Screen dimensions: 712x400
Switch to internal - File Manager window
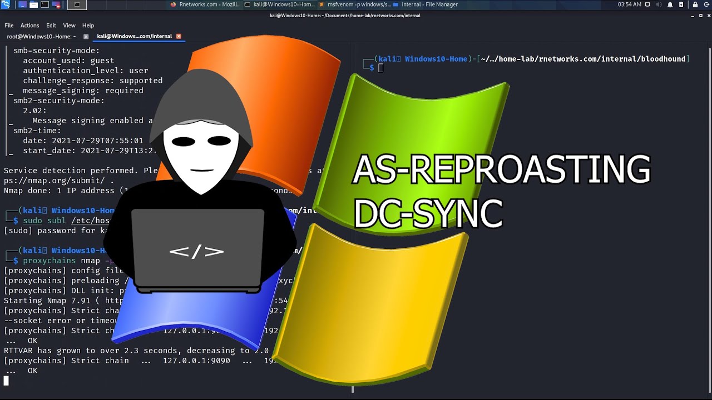tap(426, 4)
